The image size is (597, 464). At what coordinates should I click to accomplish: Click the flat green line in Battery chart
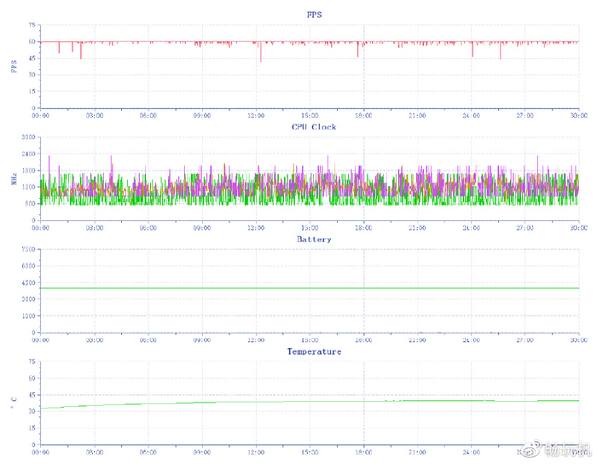point(310,288)
